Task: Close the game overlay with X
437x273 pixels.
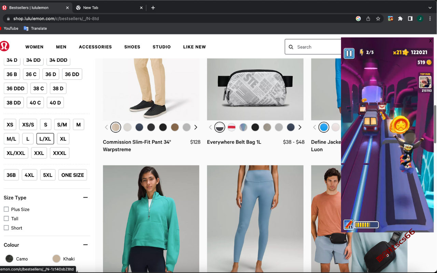Action: point(431,41)
